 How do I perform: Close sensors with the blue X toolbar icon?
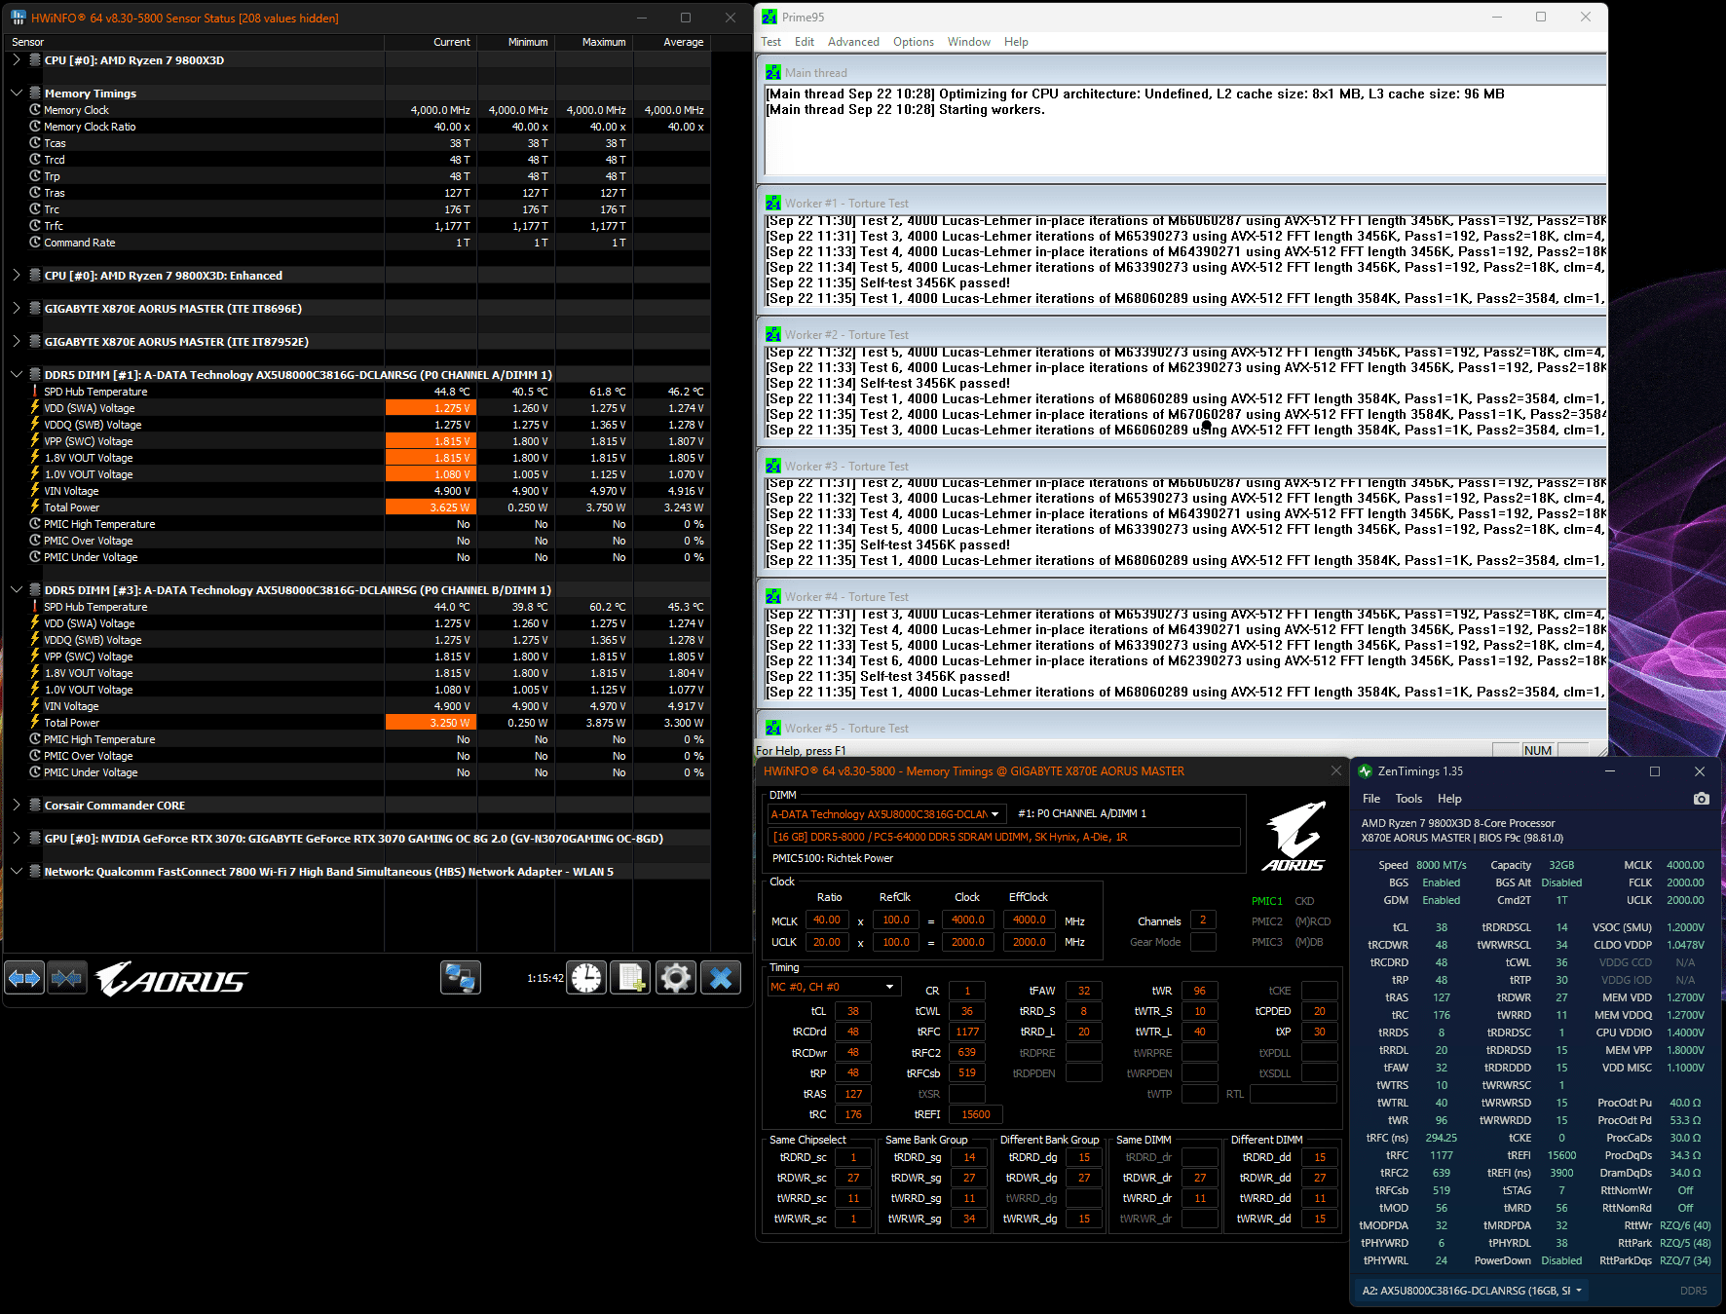point(721,977)
